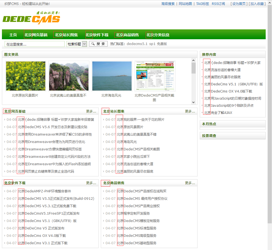Open the sea island scenery thumbnail

[x=112, y=76]
